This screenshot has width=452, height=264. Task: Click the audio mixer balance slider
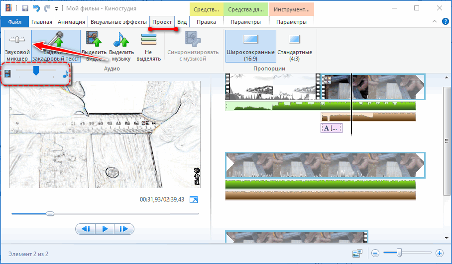click(36, 72)
